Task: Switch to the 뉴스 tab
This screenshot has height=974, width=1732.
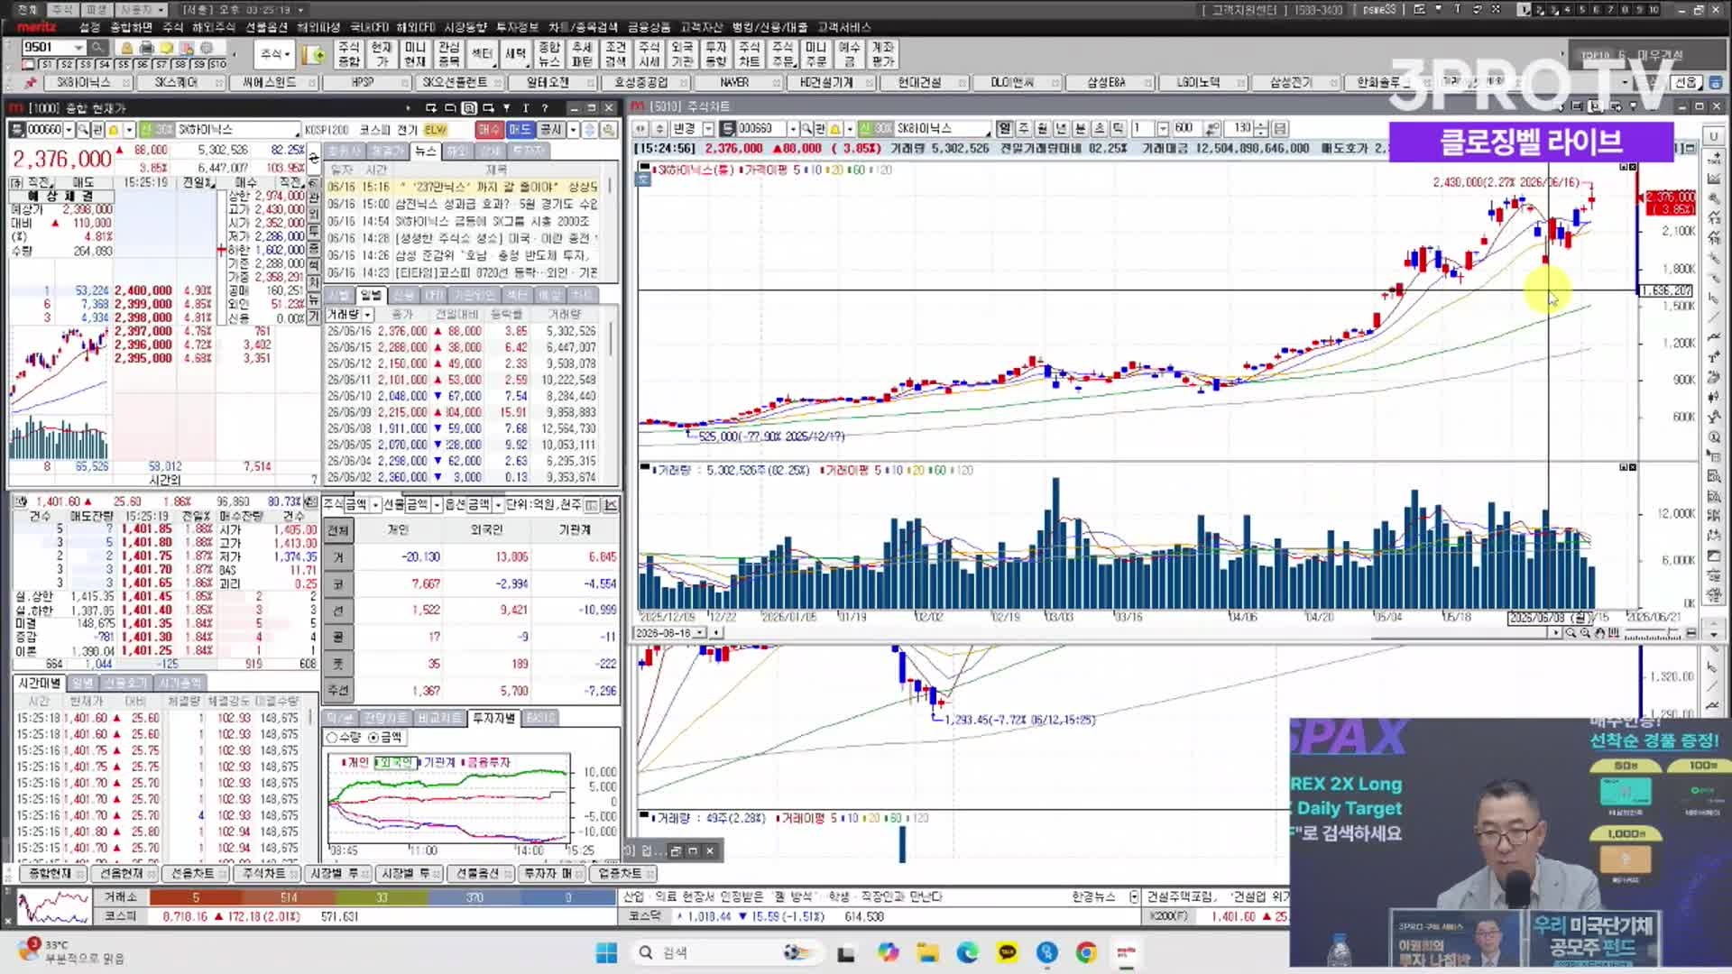Action: (425, 151)
